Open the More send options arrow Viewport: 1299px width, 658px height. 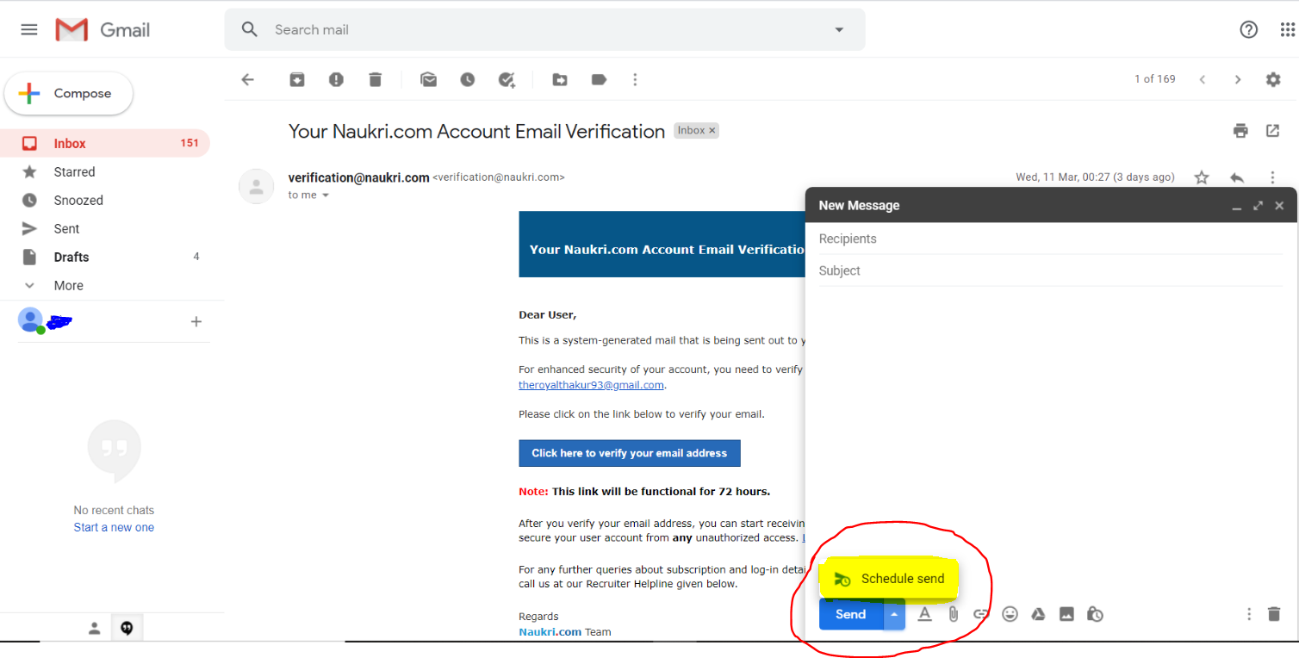pos(894,614)
